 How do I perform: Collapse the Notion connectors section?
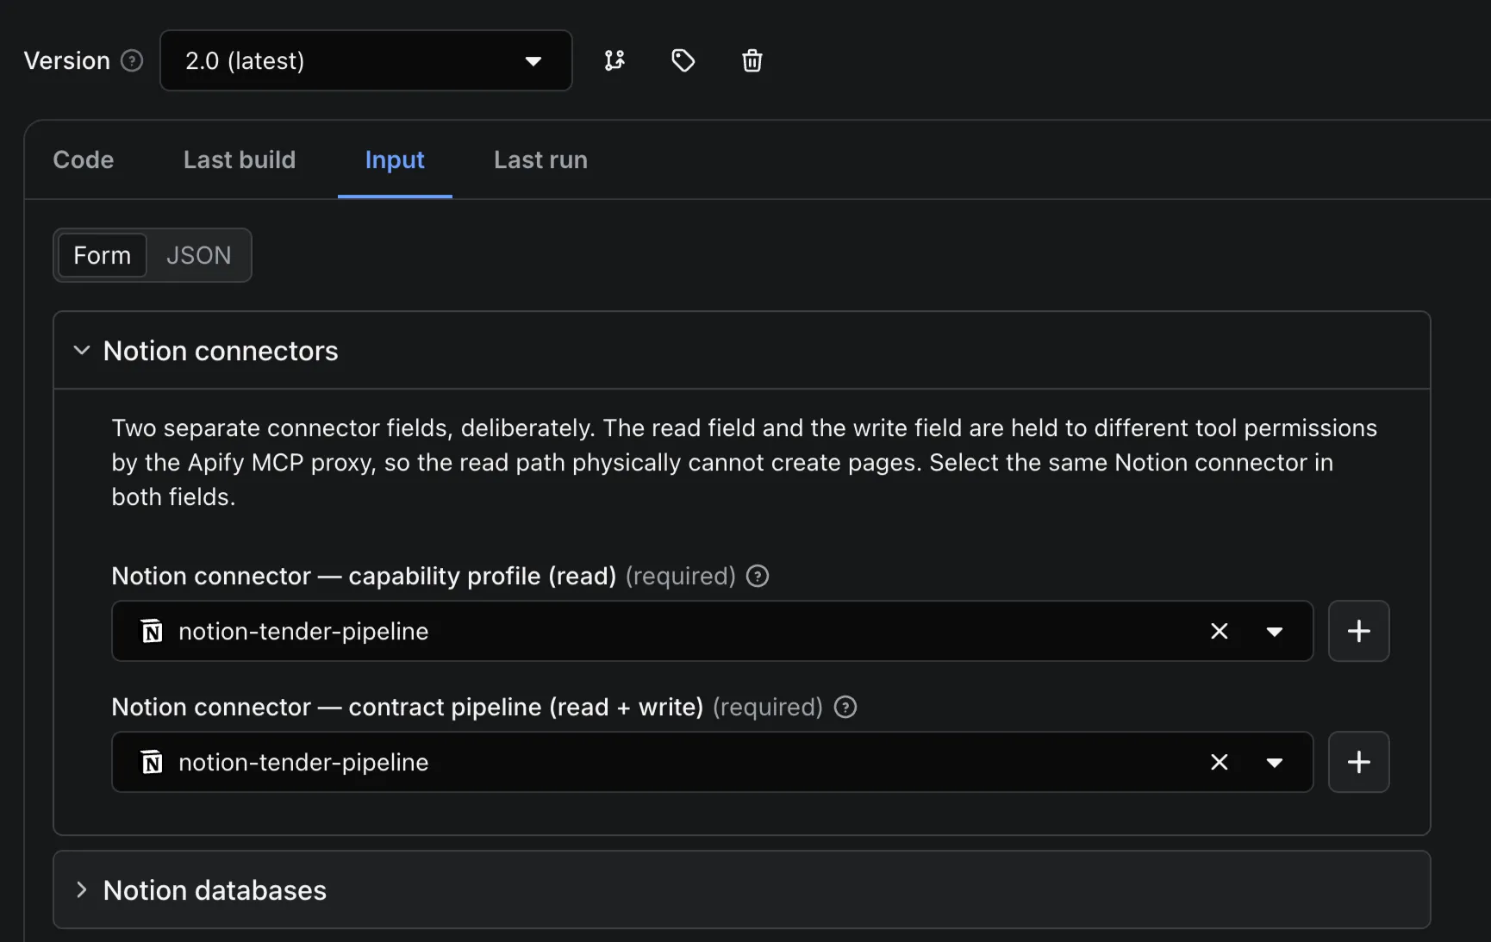82,350
